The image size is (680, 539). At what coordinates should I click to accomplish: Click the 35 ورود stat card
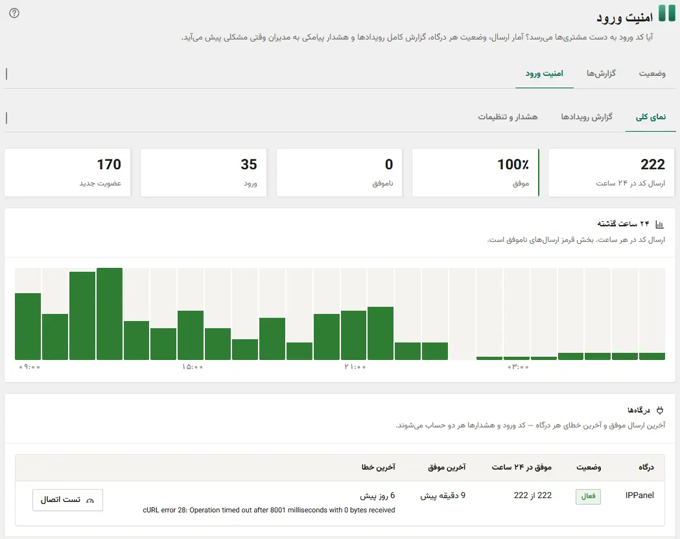(204, 173)
